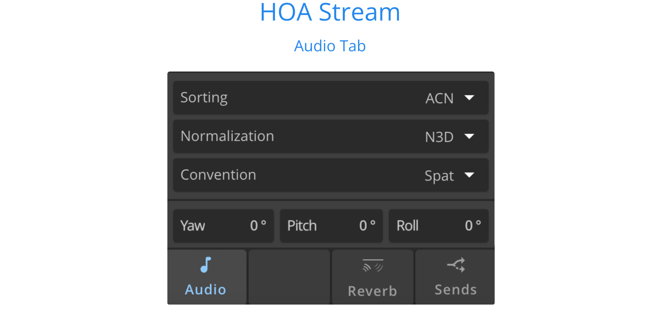Click the Roll degrees value
This screenshot has width=664, height=313.
click(x=473, y=225)
